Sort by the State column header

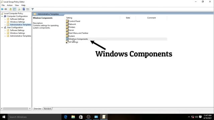pos(128,18)
